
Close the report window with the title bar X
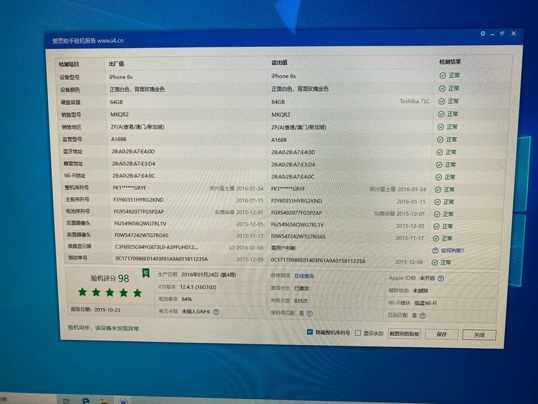[x=514, y=34]
